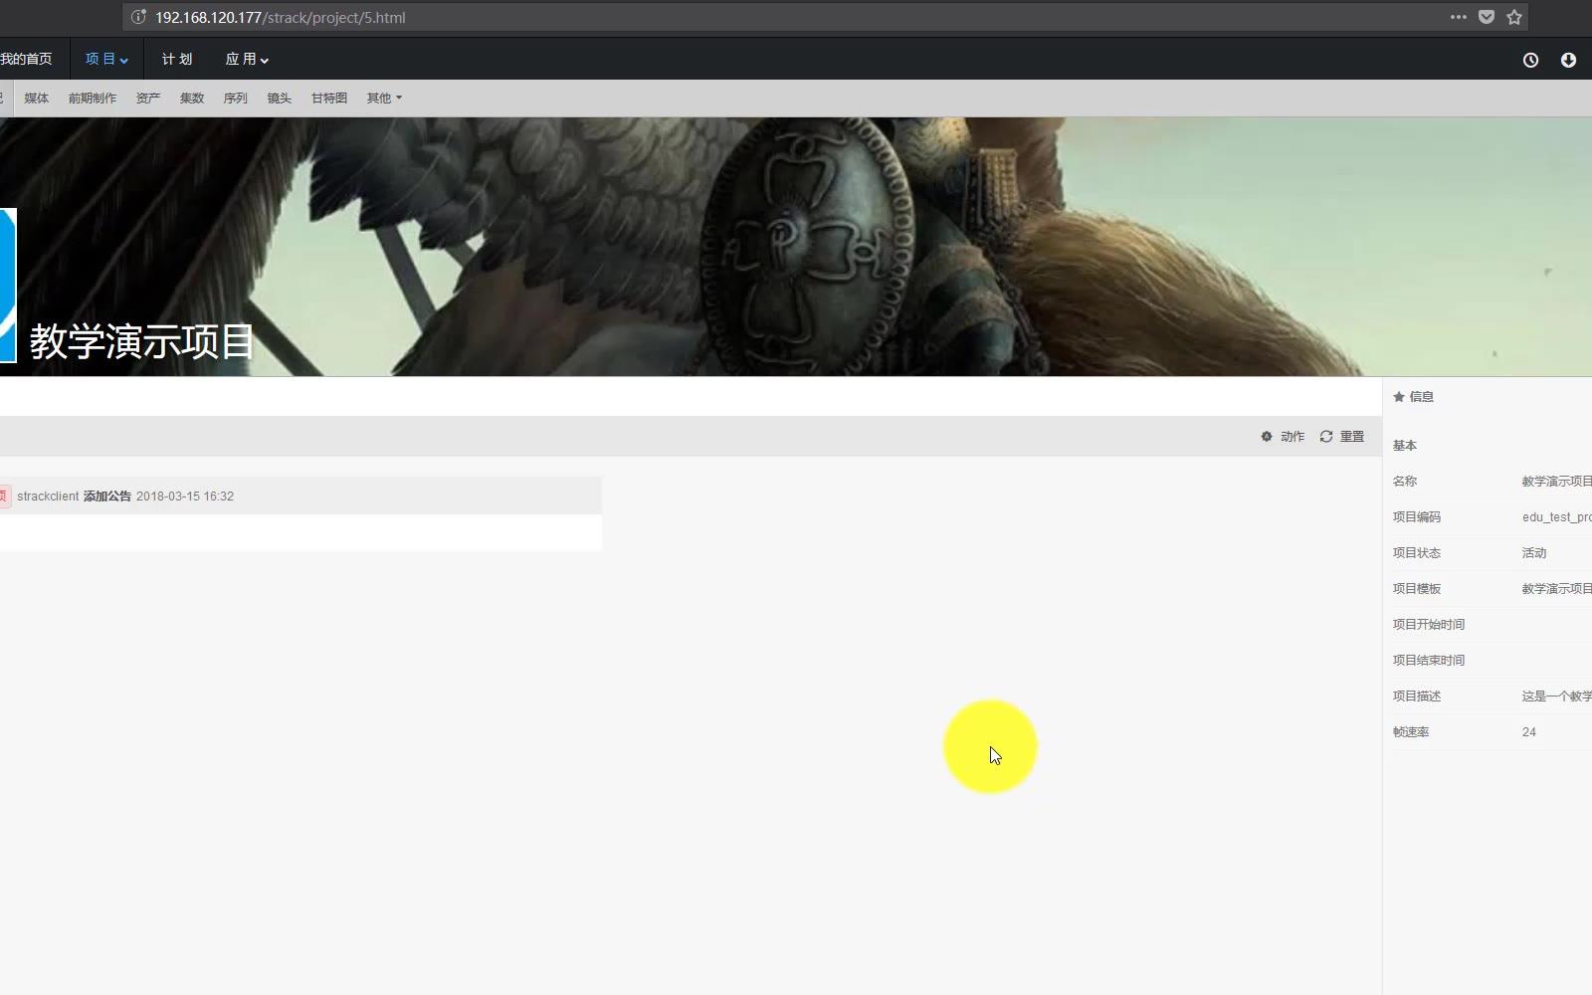Click the 重置 button
Viewport: 1592px width, 995px height.
tap(1341, 437)
